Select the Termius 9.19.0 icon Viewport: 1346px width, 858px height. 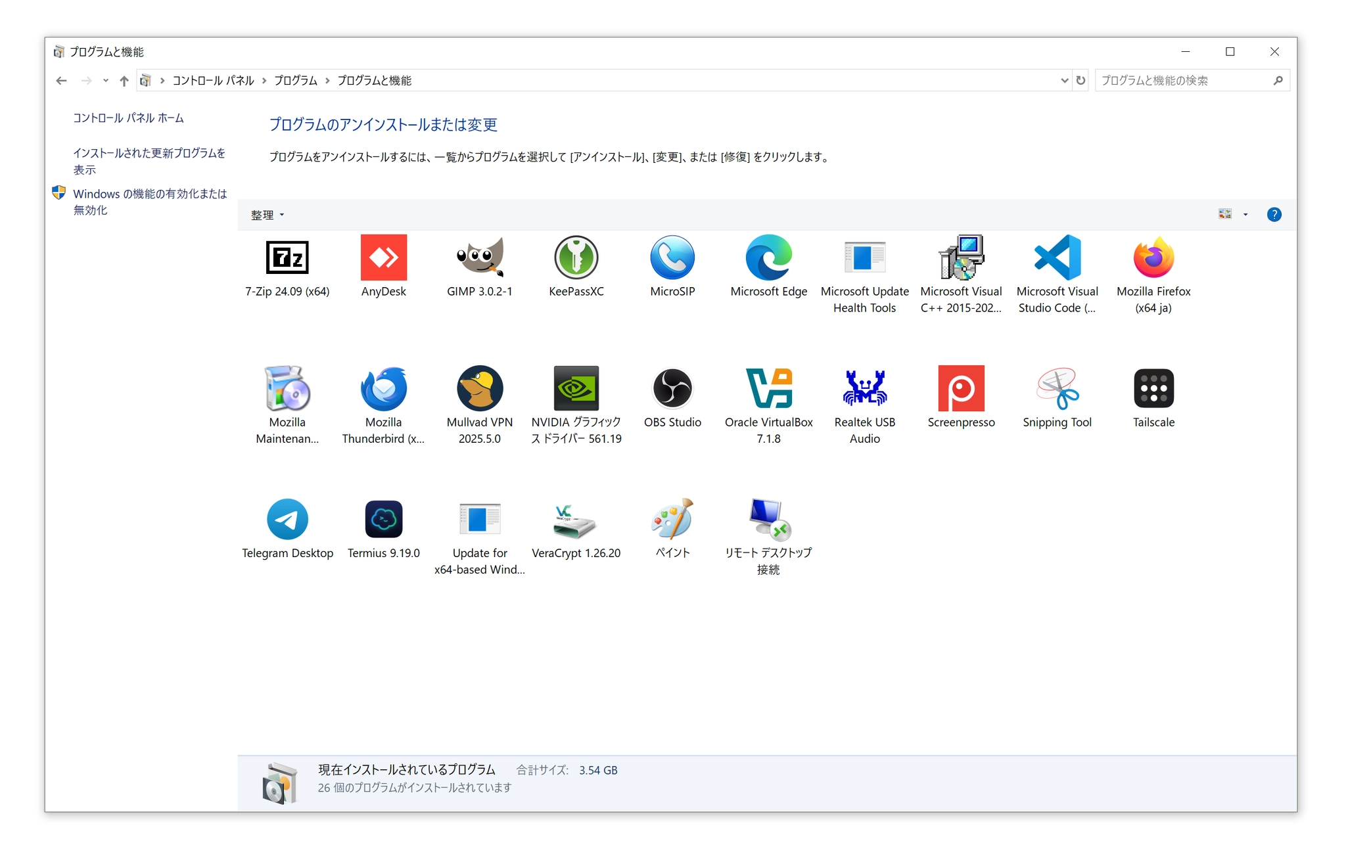(384, 519)
